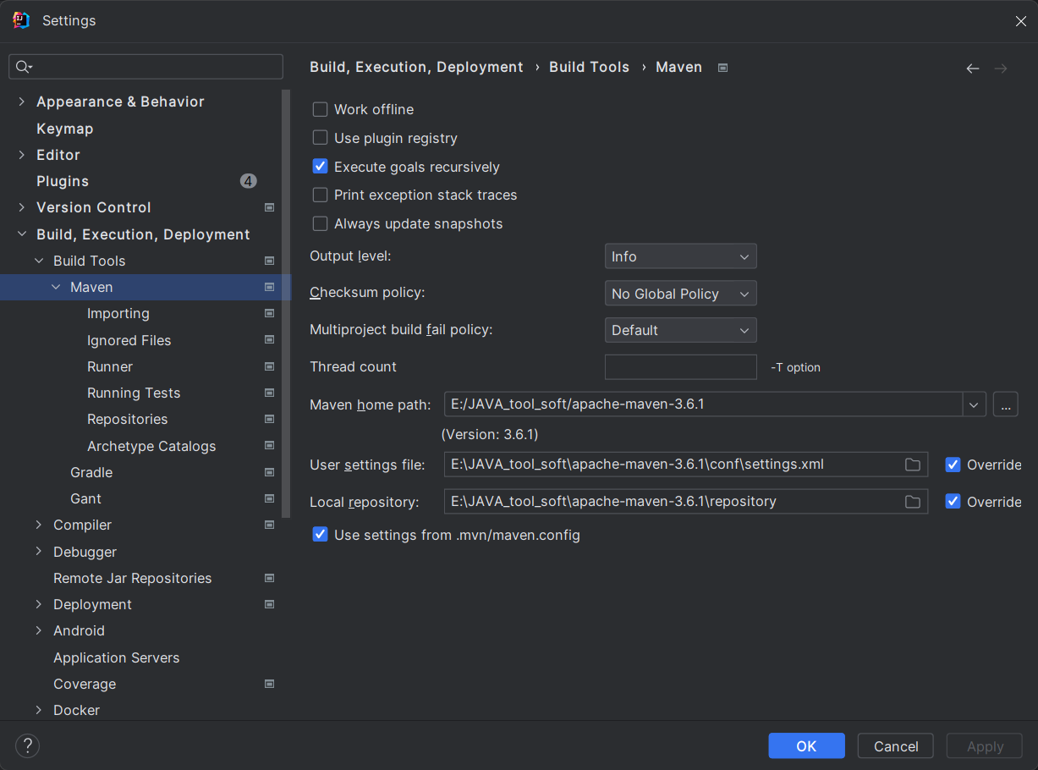Enable Always update snapshots
The image size is (1038, 770).
320,223
